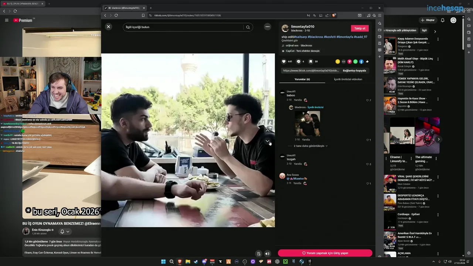Share the video to WhatsApp
The image size is (473, 266).
pos(355,62)
